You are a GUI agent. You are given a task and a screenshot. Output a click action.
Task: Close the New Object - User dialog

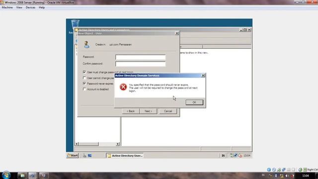point(177,33)
